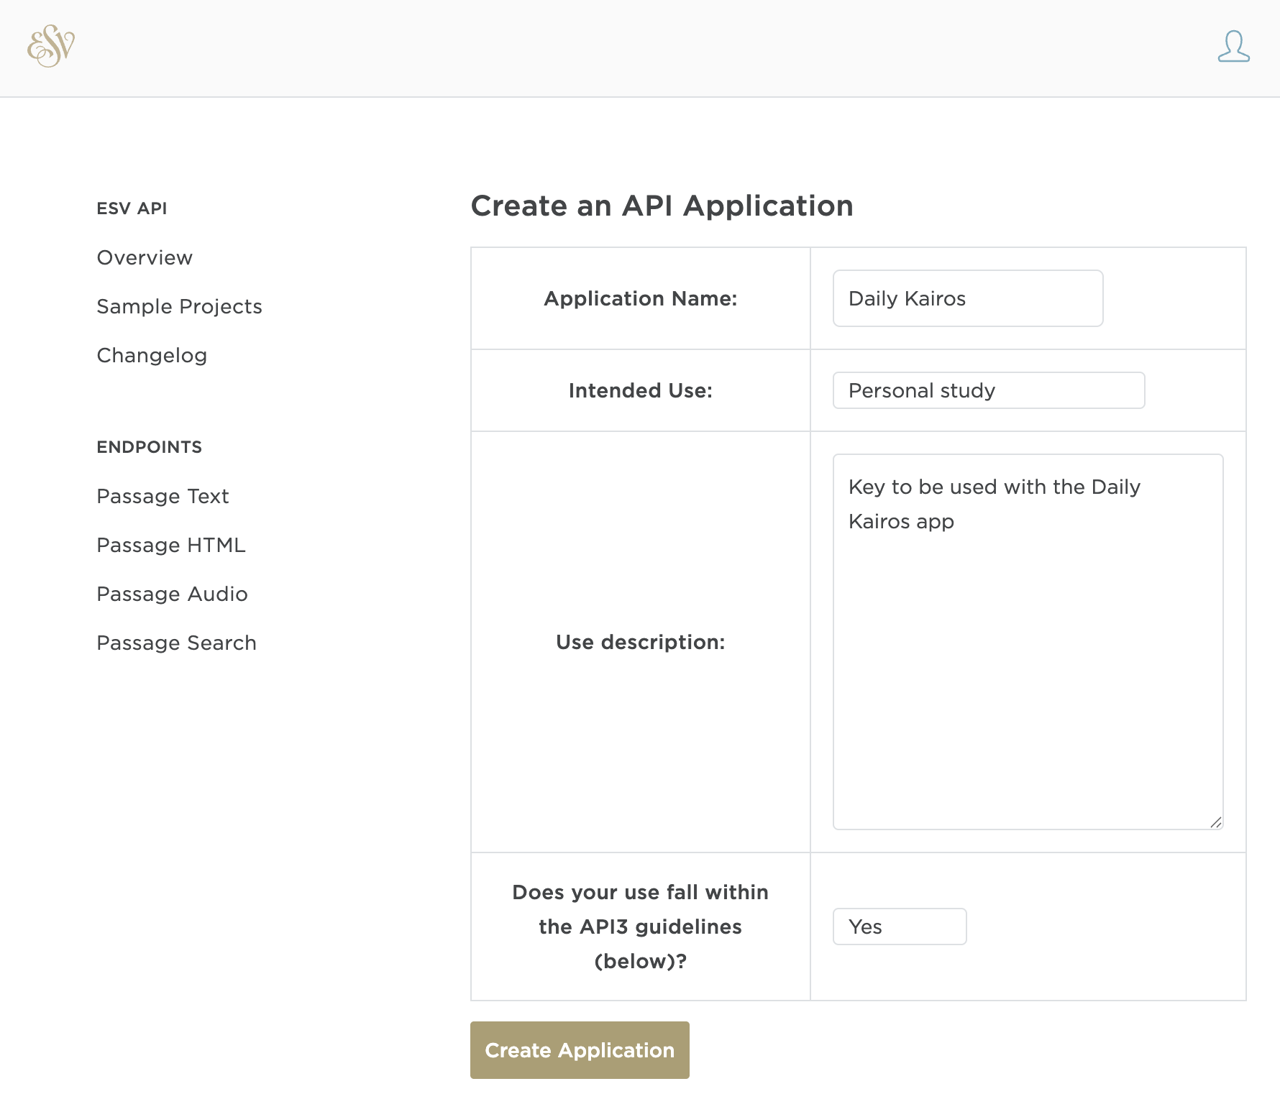Go to Sample Projects in sidebar
This screenshot has height=1094, width=1280.
[x=179, y=306]
